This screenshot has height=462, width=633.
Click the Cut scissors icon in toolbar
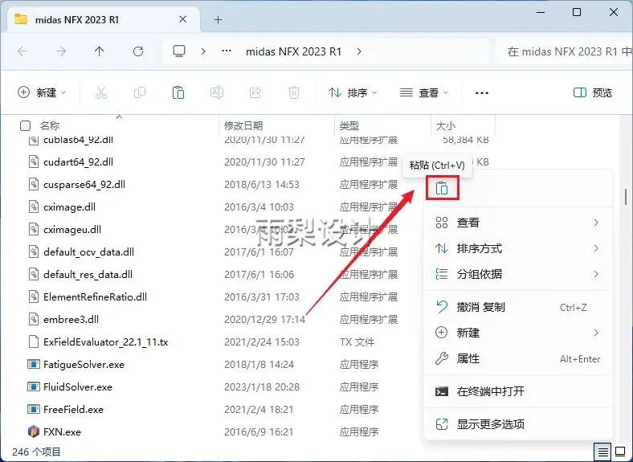(x=101, y=93)
